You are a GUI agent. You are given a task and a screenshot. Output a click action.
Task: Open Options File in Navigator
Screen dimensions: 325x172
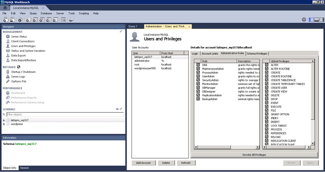click(x=19, y=81)
